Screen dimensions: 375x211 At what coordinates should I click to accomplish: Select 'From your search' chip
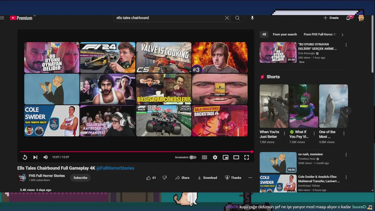(285, 34)
